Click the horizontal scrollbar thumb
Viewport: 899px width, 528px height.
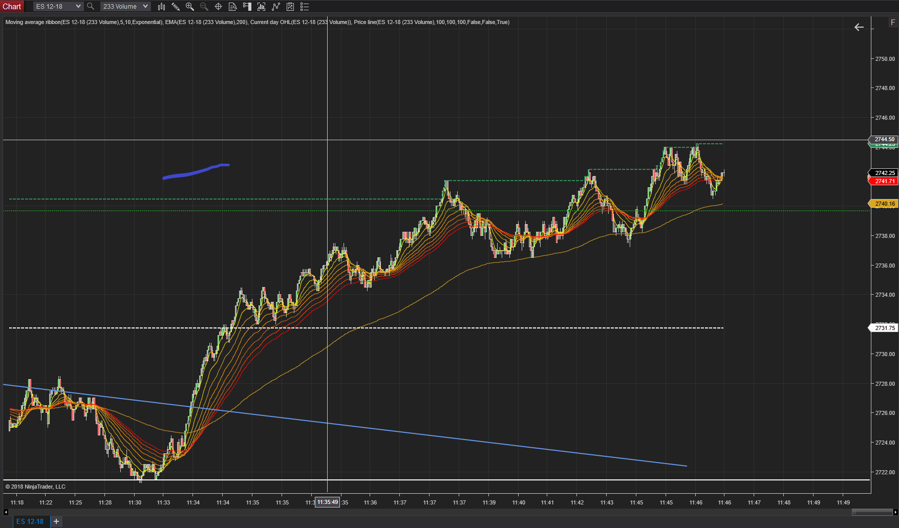[x=872, y=512]
